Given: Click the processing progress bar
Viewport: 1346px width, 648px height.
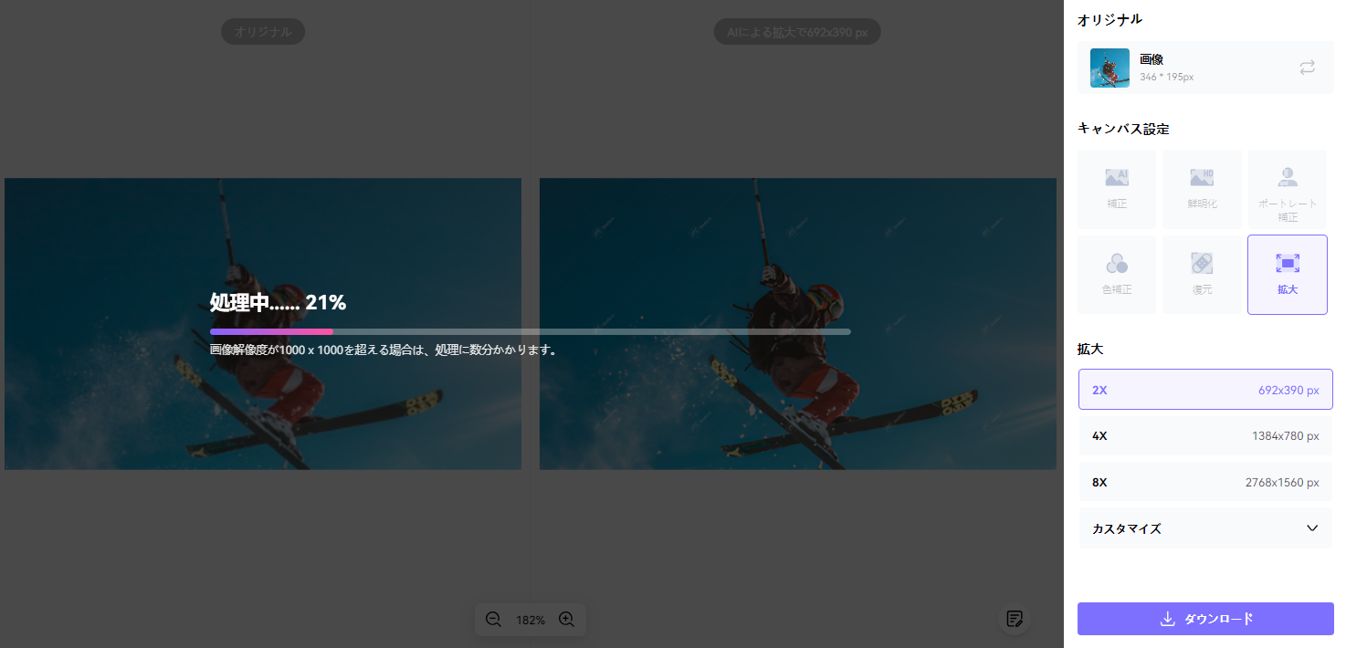Looking at the screenshot, I should click(x=530, y=331).
